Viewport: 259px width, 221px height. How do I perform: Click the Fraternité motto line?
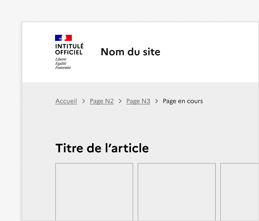coord(63,67)
